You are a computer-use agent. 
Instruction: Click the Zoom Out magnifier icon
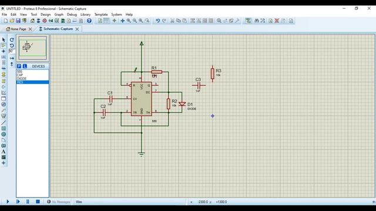click(x=135, y=21)
